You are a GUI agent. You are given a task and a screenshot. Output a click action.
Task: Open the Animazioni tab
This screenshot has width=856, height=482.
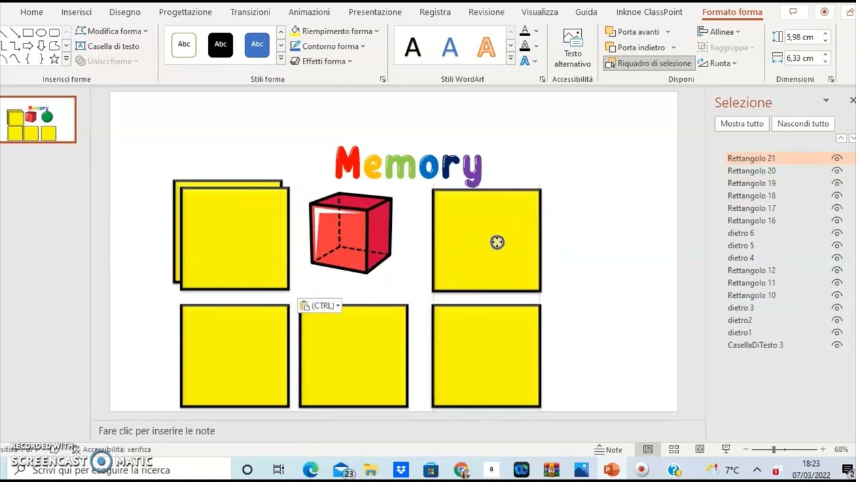309,12
